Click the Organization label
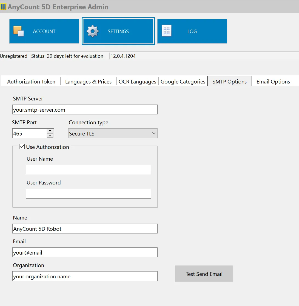Screen dimensions: 299x306 click(29, 265)
